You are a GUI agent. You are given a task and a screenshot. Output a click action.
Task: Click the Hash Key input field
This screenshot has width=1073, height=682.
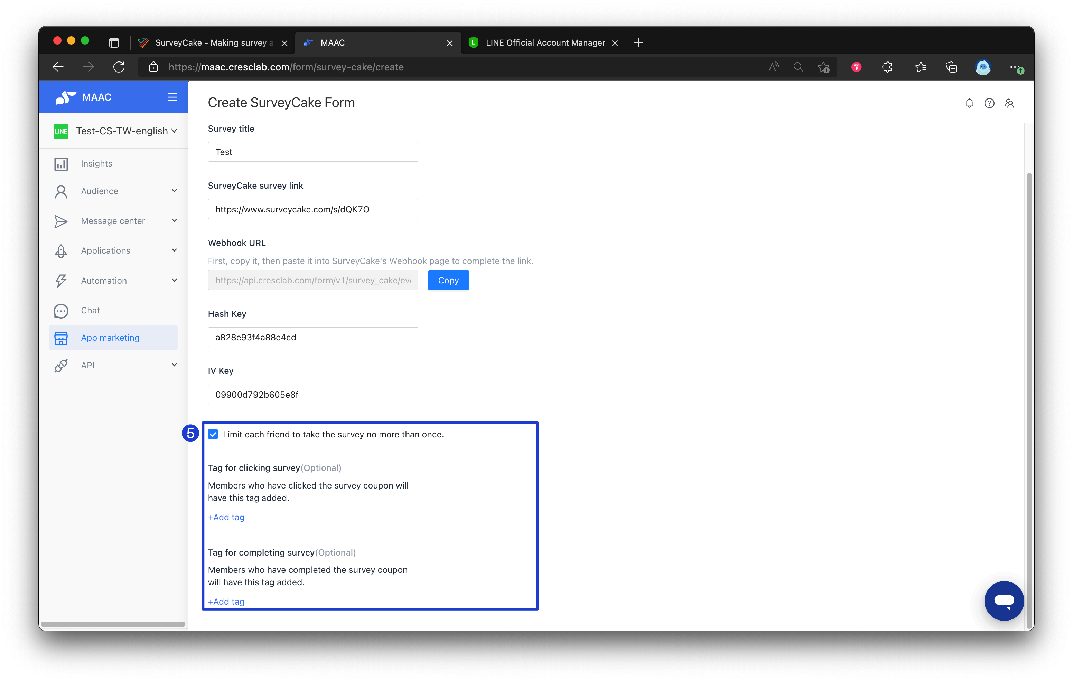[x=313, y=337]
